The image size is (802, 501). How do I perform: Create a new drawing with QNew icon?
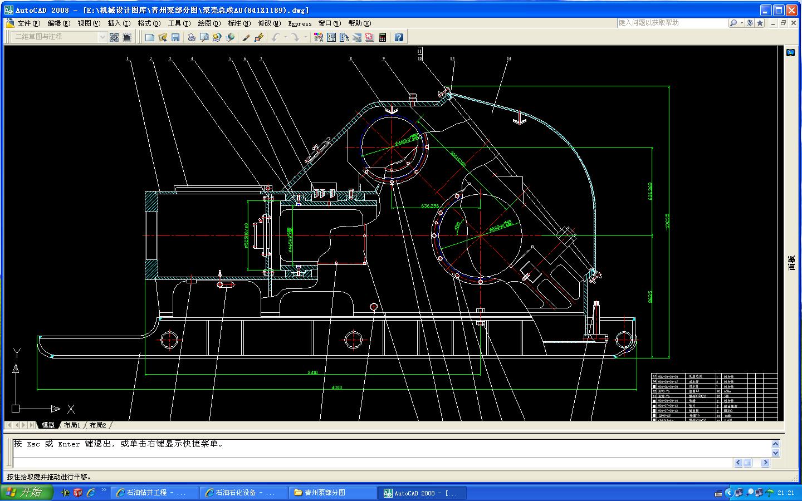150,37
